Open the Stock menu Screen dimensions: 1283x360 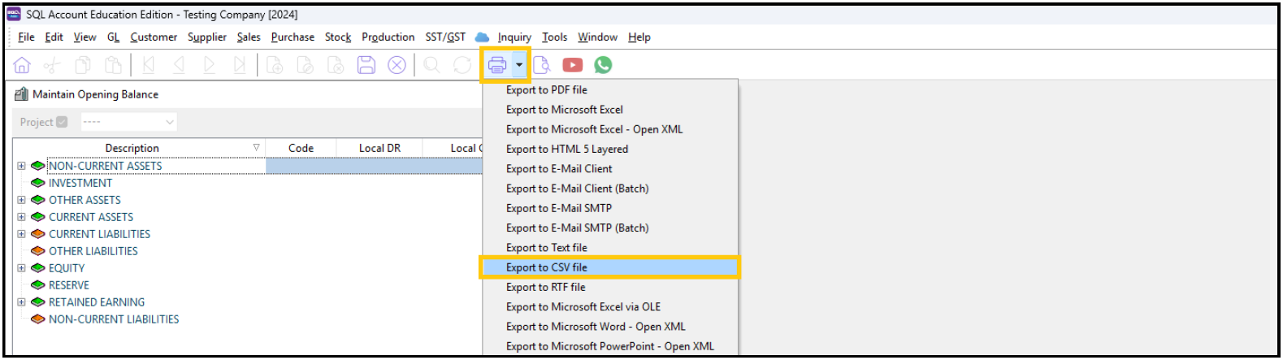point(338,37)
